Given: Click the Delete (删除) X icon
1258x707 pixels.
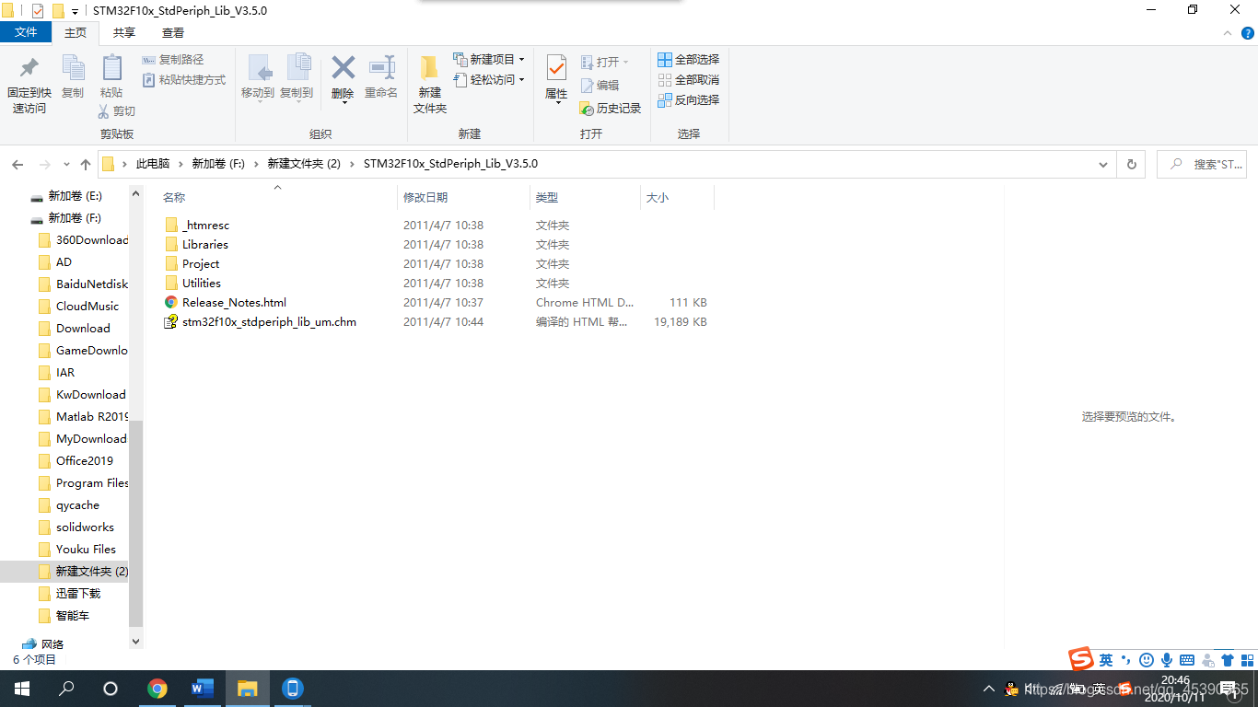Looking at the screenshot, I should [343, 67].
